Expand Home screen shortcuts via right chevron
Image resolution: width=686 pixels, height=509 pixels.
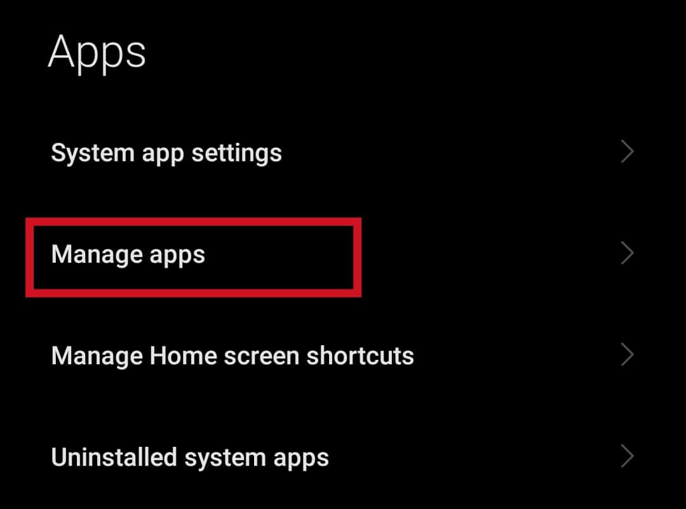point(628,355)
